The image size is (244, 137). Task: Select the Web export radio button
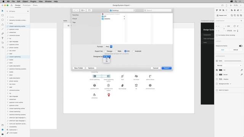tap(116, 51)
